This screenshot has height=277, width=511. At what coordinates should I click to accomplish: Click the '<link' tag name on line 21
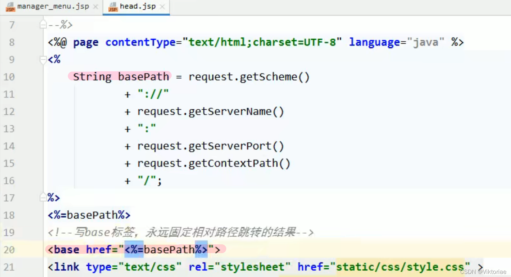point(63,267)
